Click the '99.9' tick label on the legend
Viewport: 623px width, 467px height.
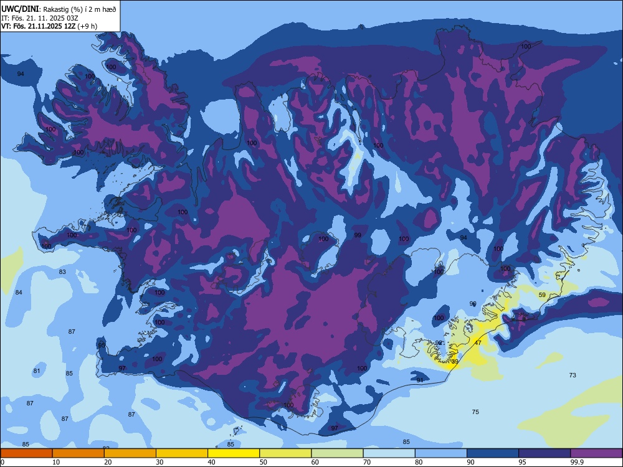coord(576,462)
